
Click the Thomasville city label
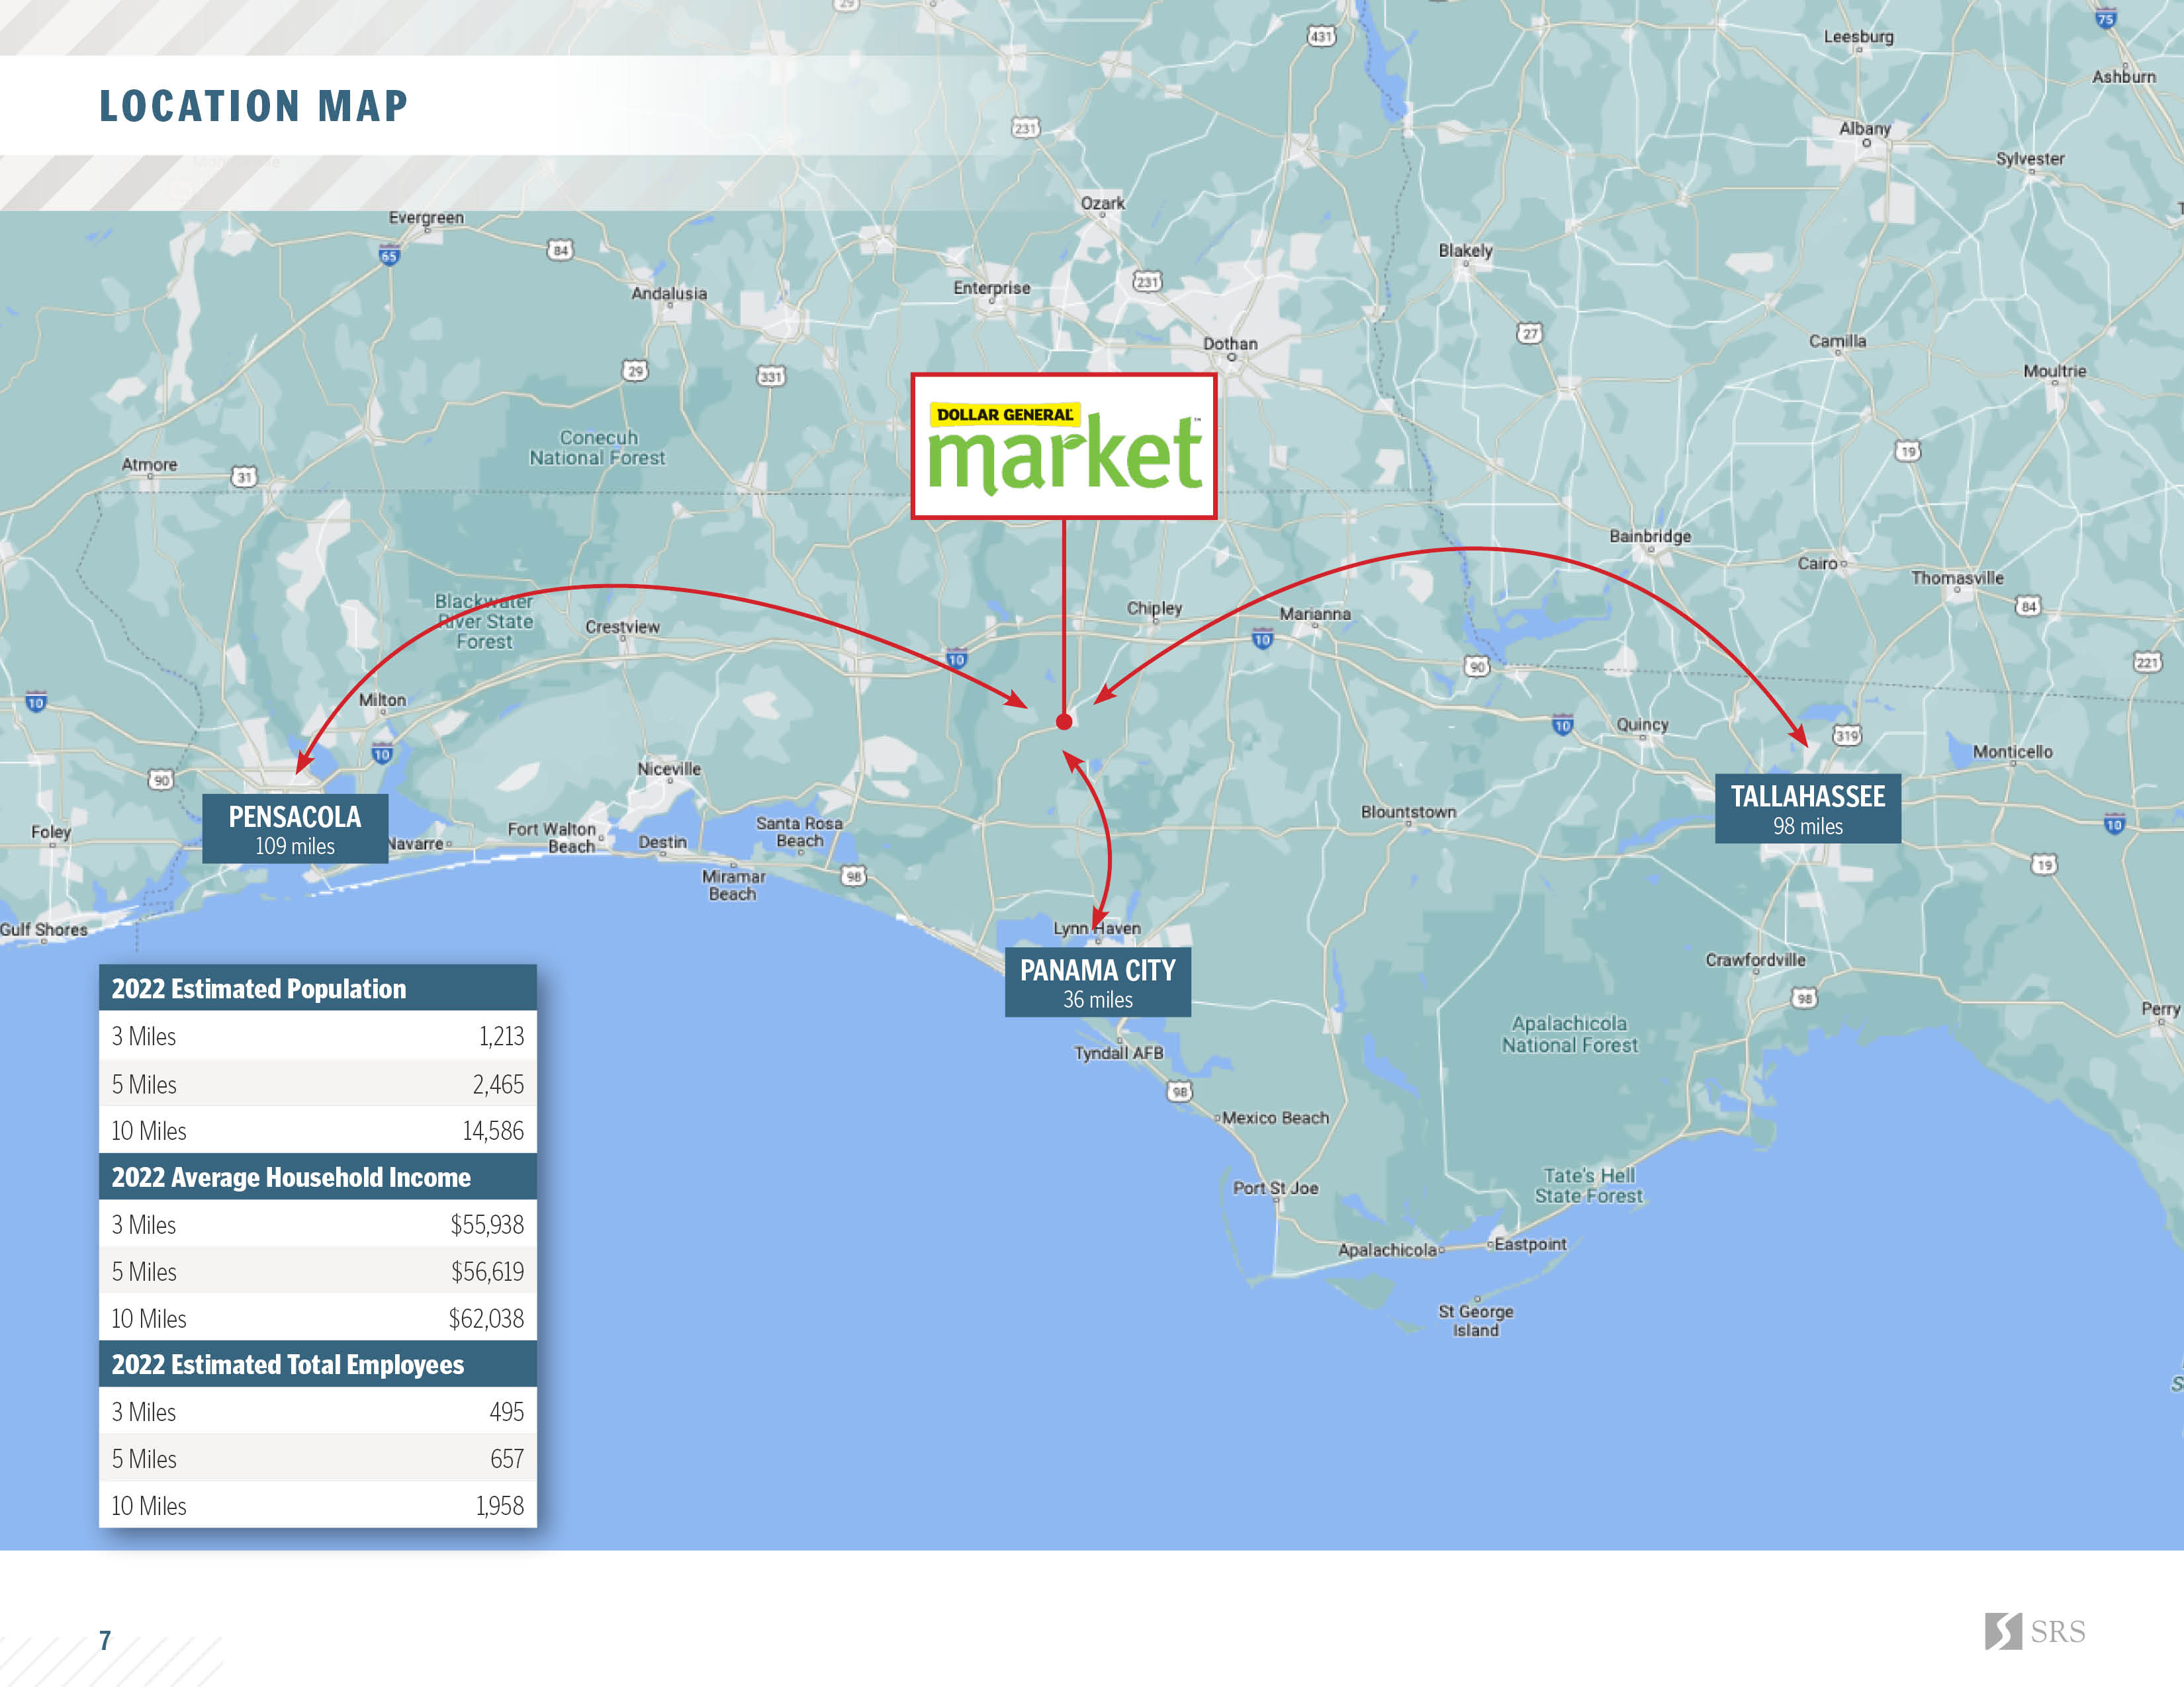[x=1957, y=578]
